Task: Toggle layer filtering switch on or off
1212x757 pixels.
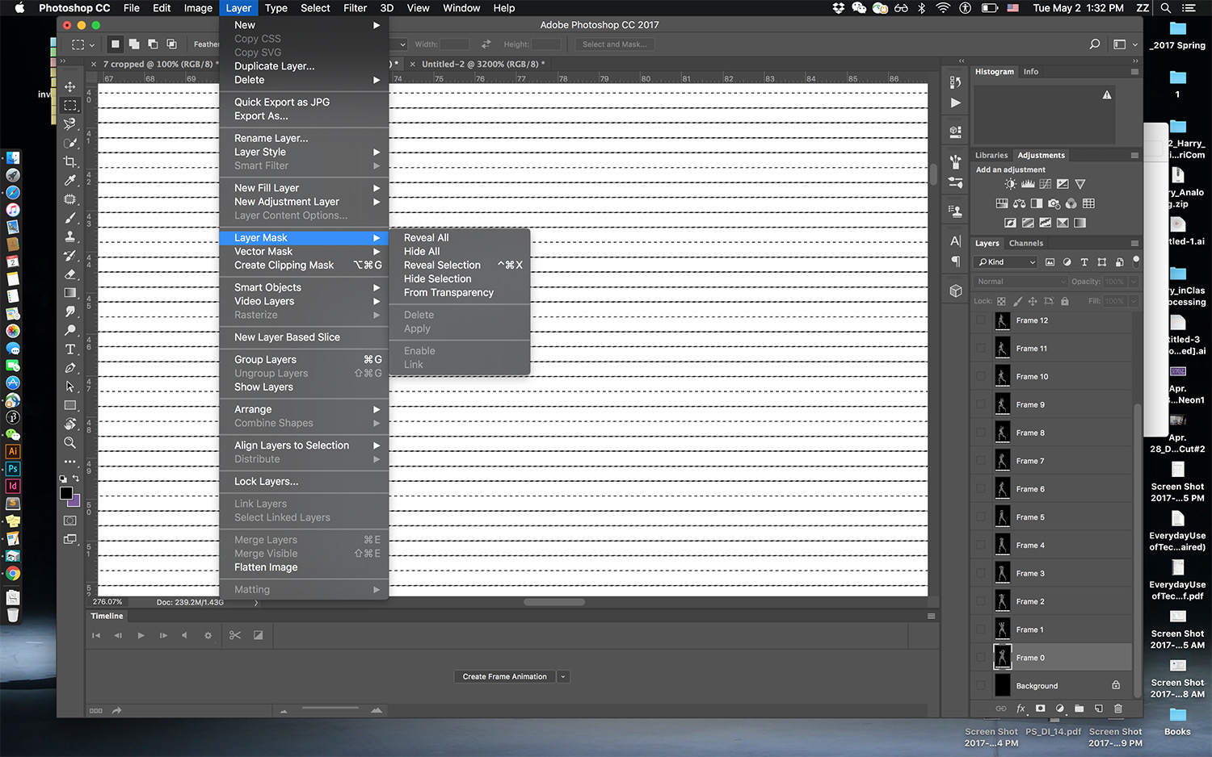Action: pyautogui.click(x=1136, y=261)
